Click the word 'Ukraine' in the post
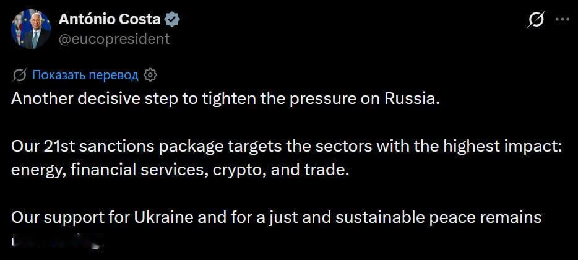 (x=163, y=217)
